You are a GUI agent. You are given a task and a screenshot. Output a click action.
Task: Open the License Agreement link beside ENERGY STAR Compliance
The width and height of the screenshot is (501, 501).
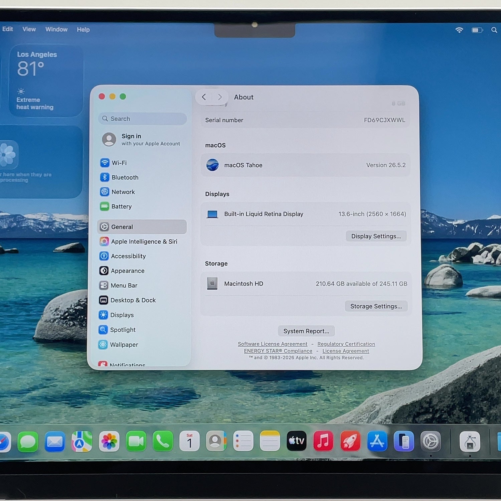coord(346,351)
